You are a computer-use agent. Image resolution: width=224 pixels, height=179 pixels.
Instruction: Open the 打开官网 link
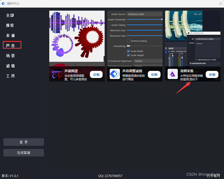tap(213, 176)
